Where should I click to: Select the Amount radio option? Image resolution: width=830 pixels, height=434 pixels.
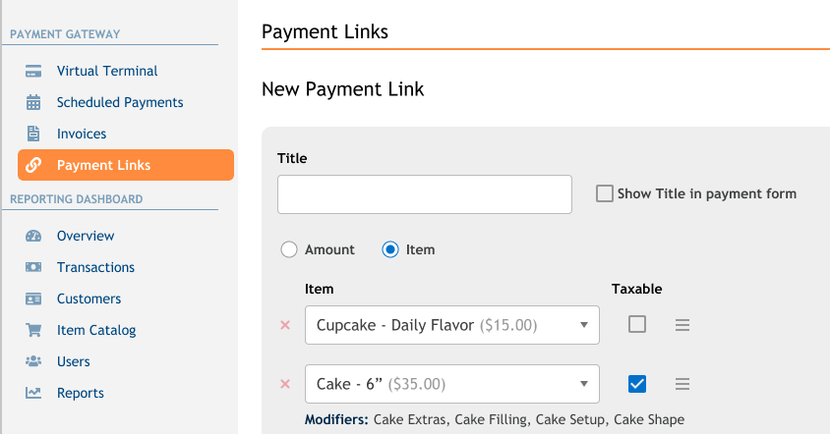(289, 249)
